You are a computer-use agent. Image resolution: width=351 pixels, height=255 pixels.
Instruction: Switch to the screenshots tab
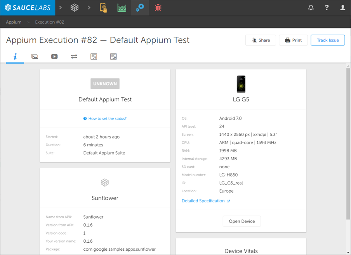coord(35,56)
